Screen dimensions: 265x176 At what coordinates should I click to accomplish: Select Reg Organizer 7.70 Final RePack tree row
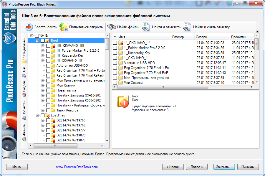pos(80,75)
